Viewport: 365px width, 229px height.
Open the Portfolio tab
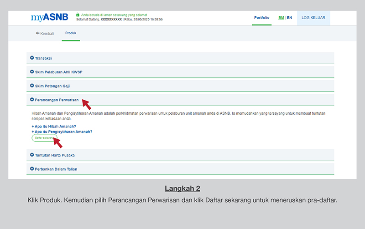(261, 18)
